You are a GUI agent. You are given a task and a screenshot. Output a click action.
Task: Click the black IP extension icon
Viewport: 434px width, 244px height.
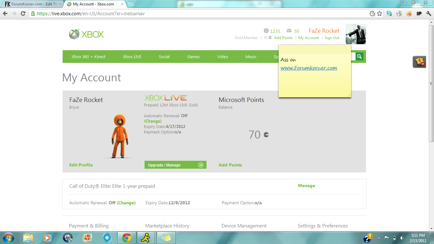419,14
